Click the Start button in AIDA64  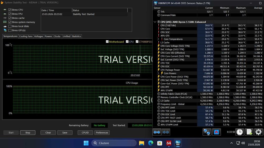(x=11, y=132)
